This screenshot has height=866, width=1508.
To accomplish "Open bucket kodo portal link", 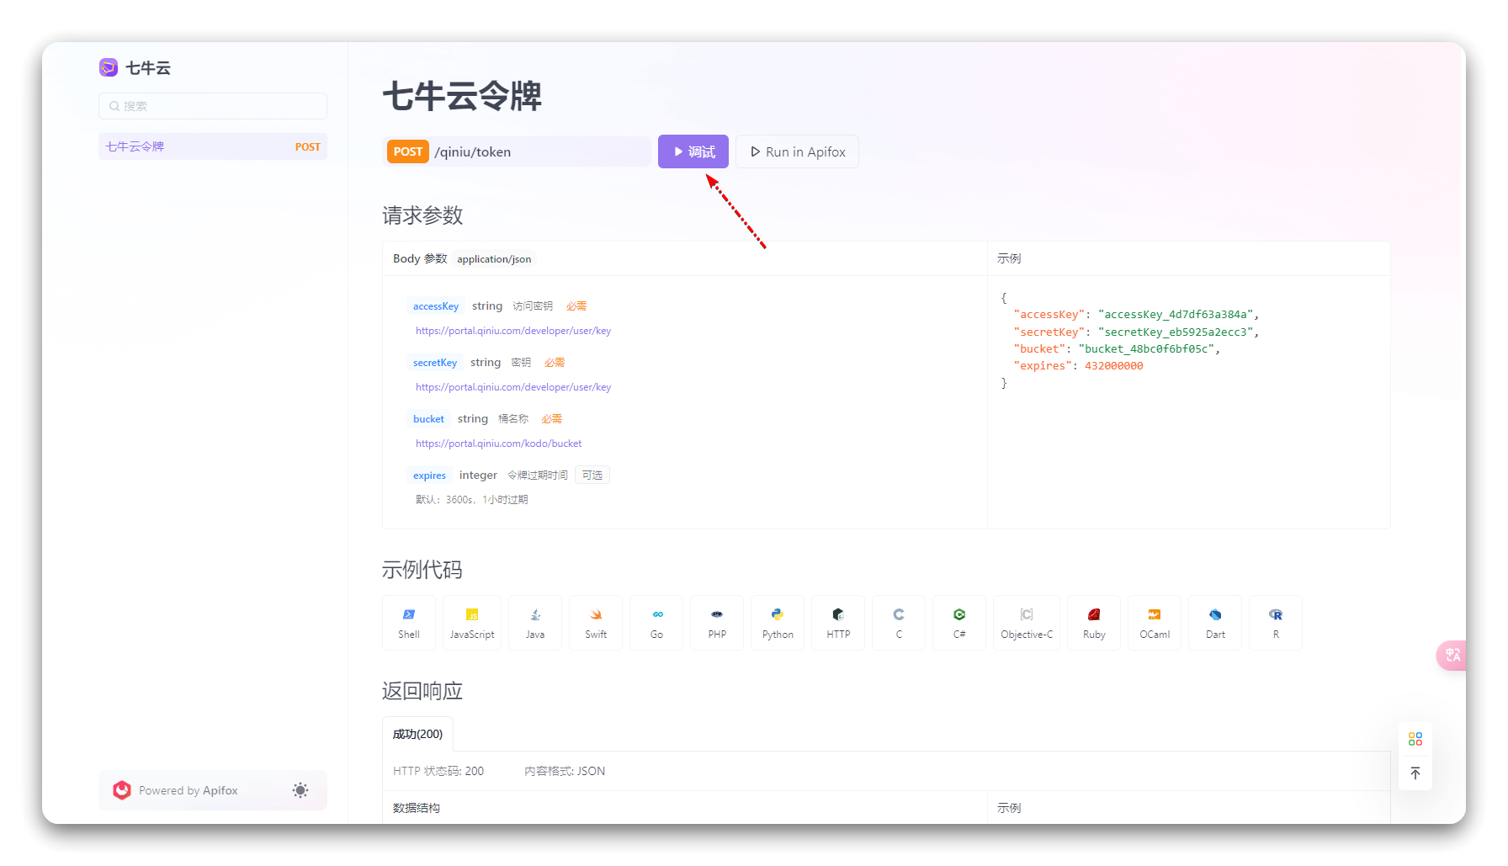I will tap(498, 444).
